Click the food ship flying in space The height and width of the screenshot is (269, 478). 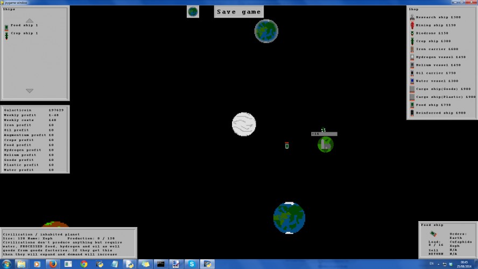coord(286,145)
